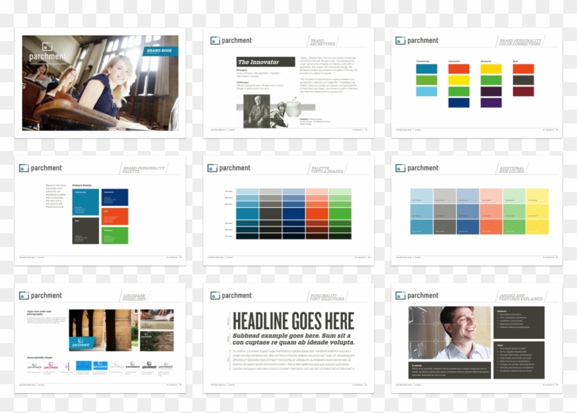The width and height of the screenshot is (577, 413).
Task: Click the Brand Book label on the cover slide
Action: pyautogui.click(x=160, y=51)
